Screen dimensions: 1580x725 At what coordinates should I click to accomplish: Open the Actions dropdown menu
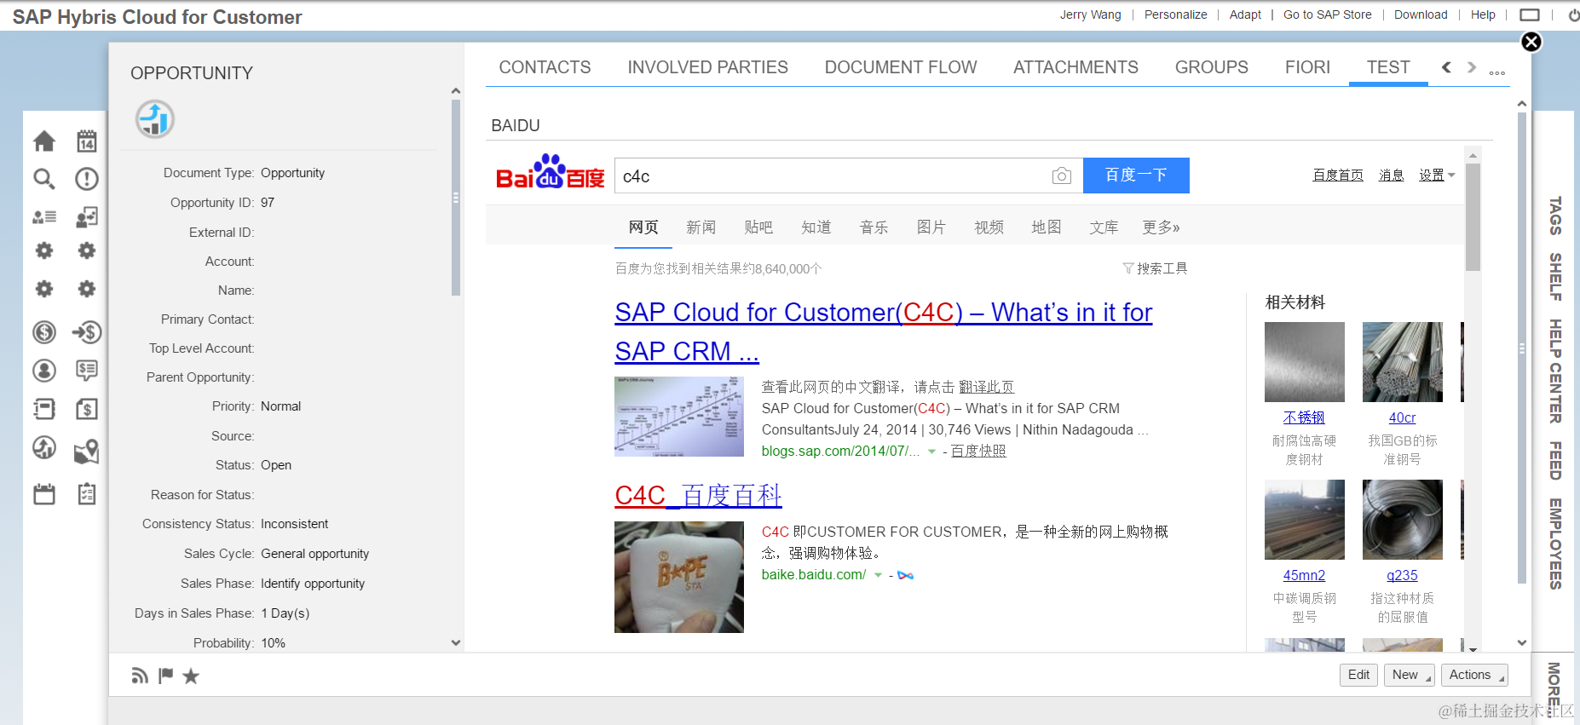(x=1474, y=675)
